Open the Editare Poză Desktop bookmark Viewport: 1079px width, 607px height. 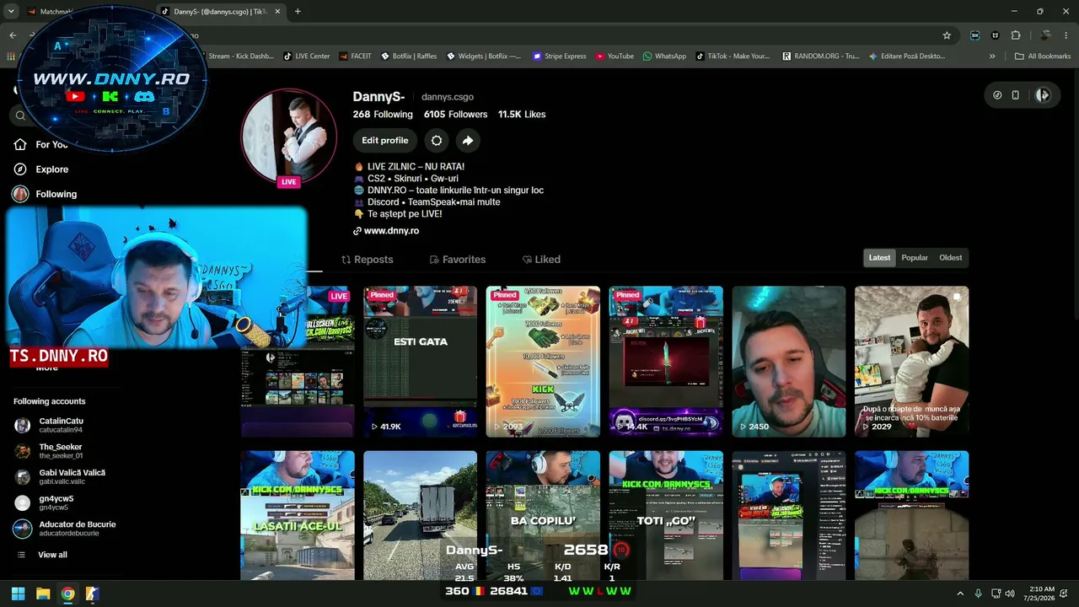(907, 56)
